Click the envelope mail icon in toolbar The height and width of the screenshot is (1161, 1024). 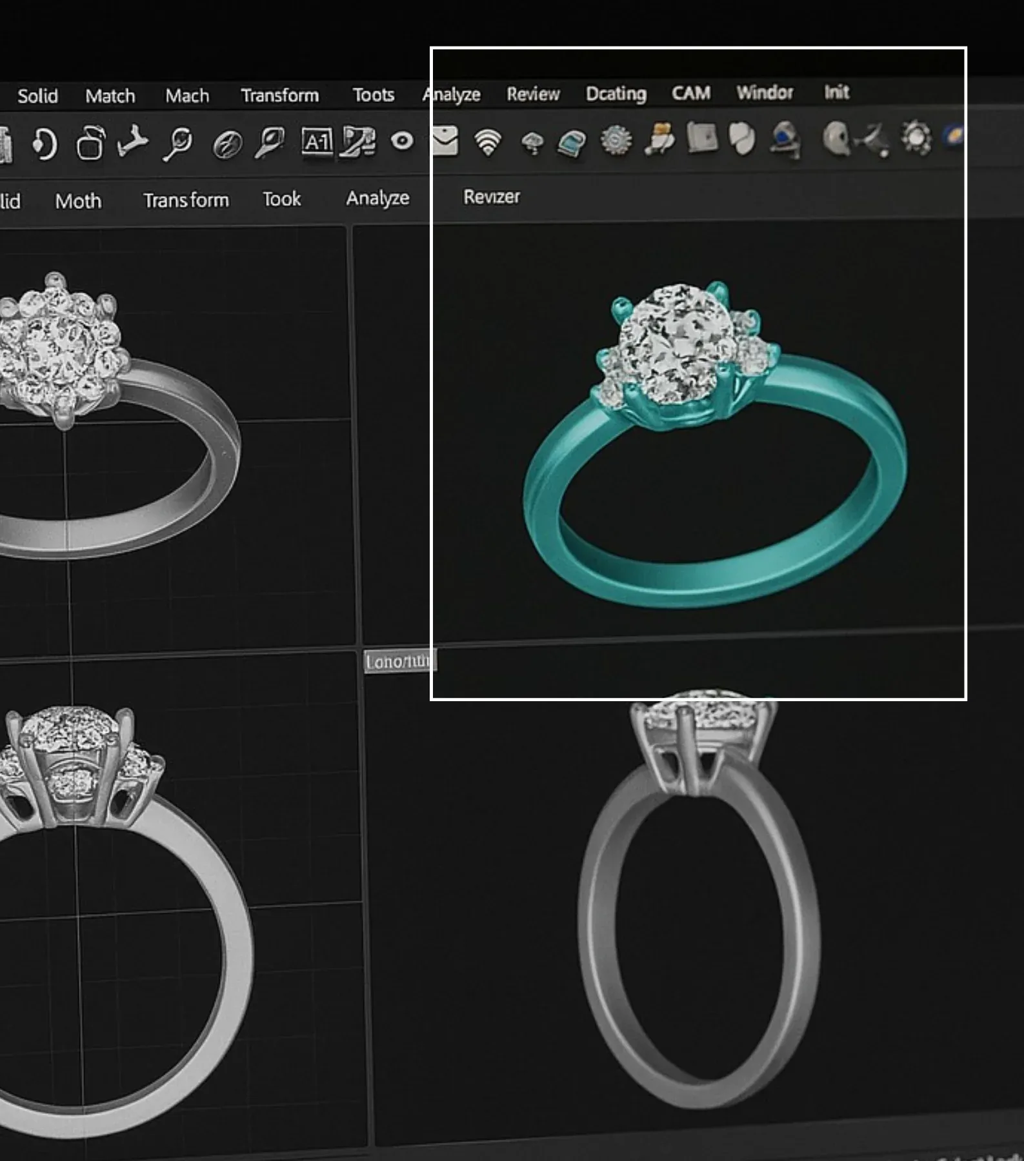(x=445, y=141)
